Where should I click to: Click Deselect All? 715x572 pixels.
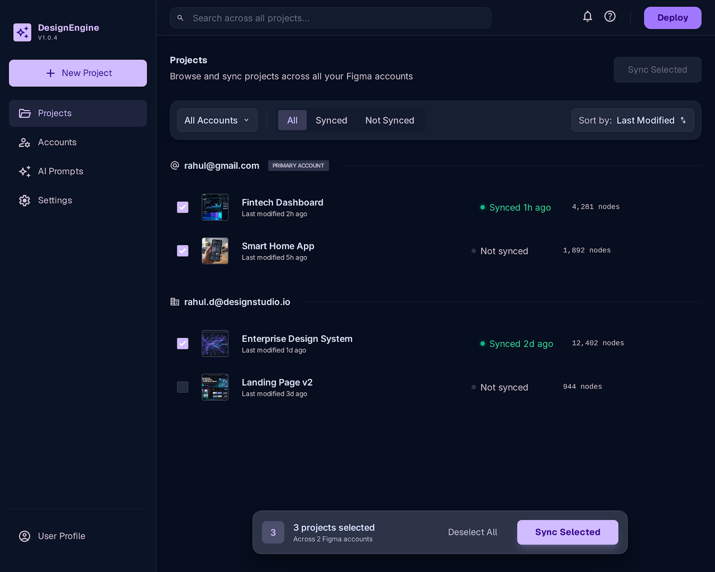(472, 532)
